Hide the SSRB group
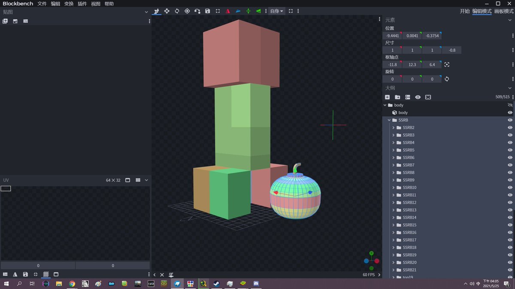Image resolution: width=515 pixels, height=289 pixels. pos(510,120)
